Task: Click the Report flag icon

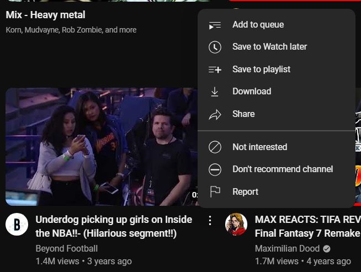Action: coord(215,191)
